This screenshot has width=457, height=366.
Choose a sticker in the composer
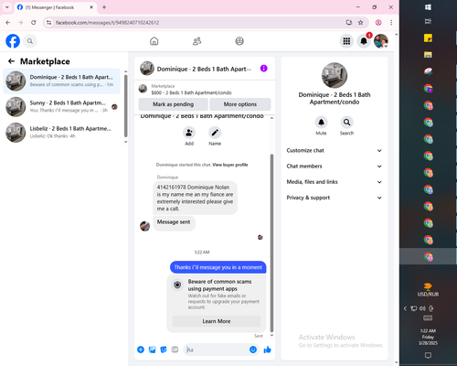(164, 350)
